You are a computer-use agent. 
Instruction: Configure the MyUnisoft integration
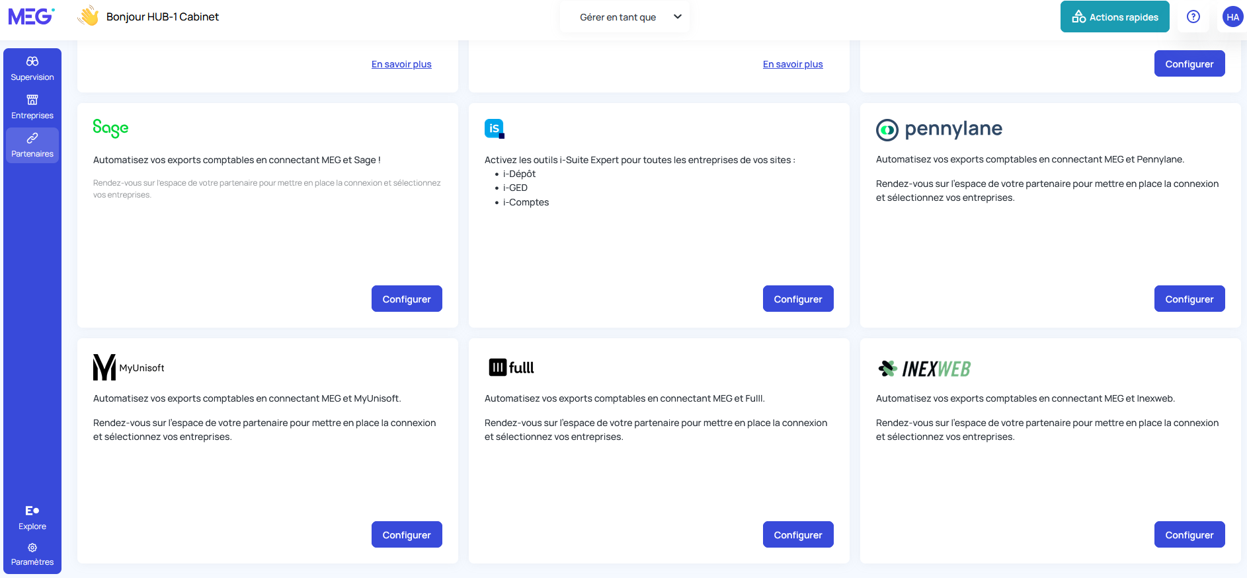click(x=407, y=535)
